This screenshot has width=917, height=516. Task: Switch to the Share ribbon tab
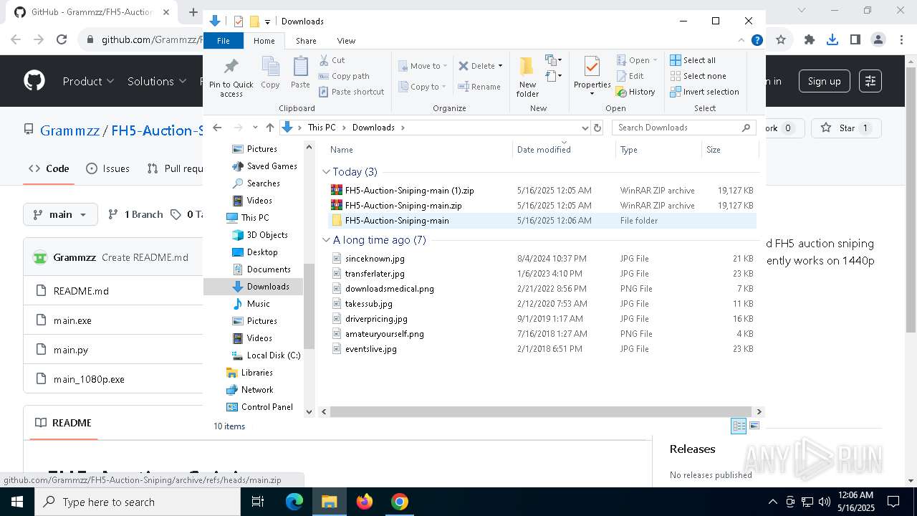point(306,41)
